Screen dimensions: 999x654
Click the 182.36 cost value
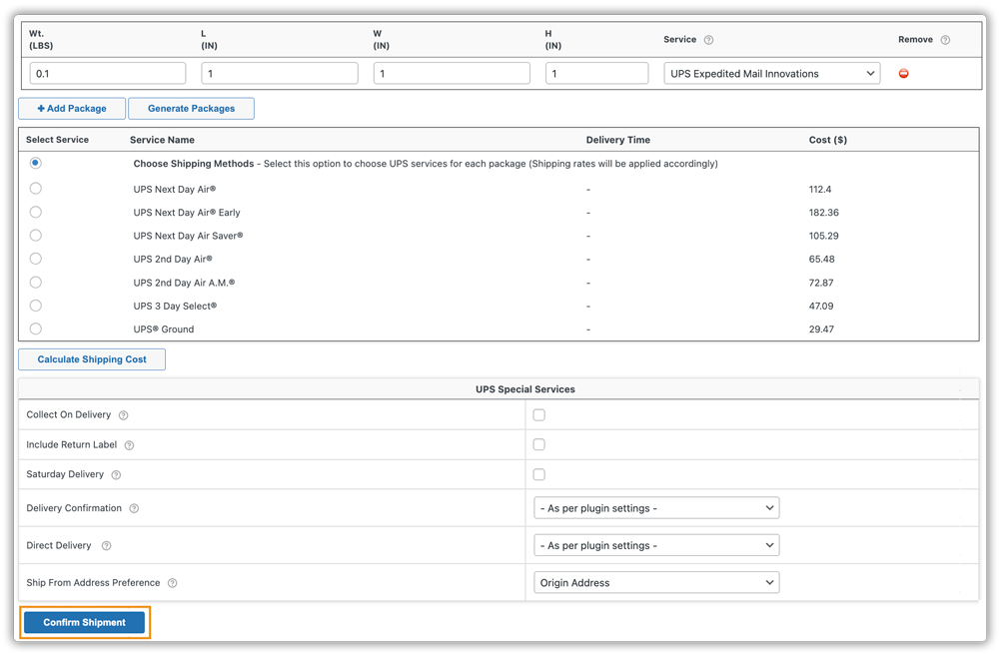[824, 213]
